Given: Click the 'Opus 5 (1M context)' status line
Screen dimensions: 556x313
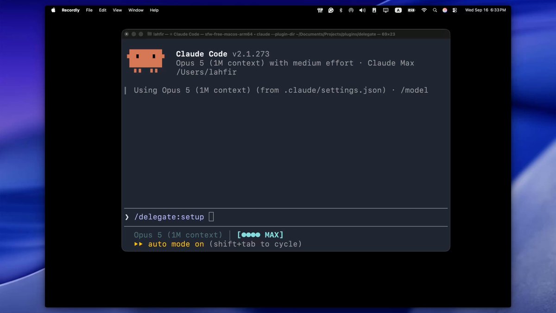Looking at the screenshot, I should [x=178, y=235].
